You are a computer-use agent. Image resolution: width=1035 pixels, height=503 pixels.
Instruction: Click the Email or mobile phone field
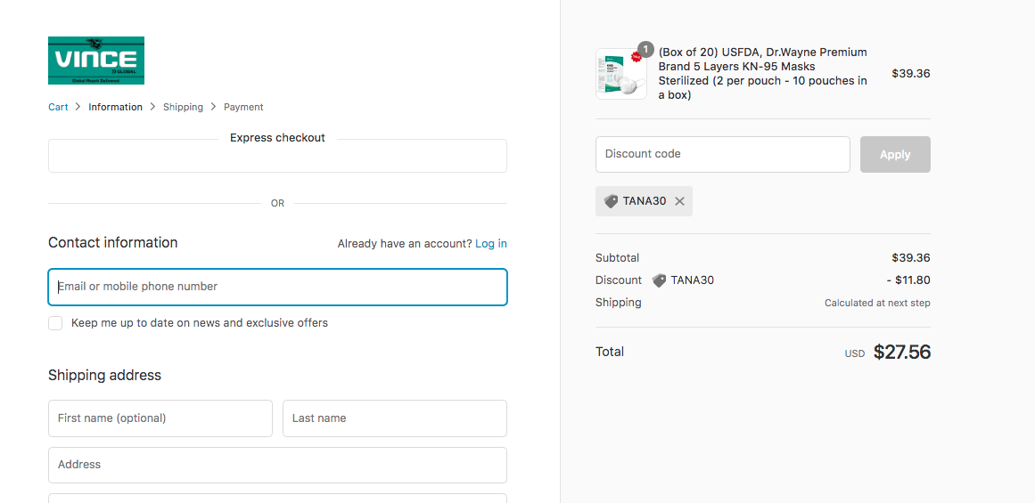pyautogui.click(x=277, y=287)
